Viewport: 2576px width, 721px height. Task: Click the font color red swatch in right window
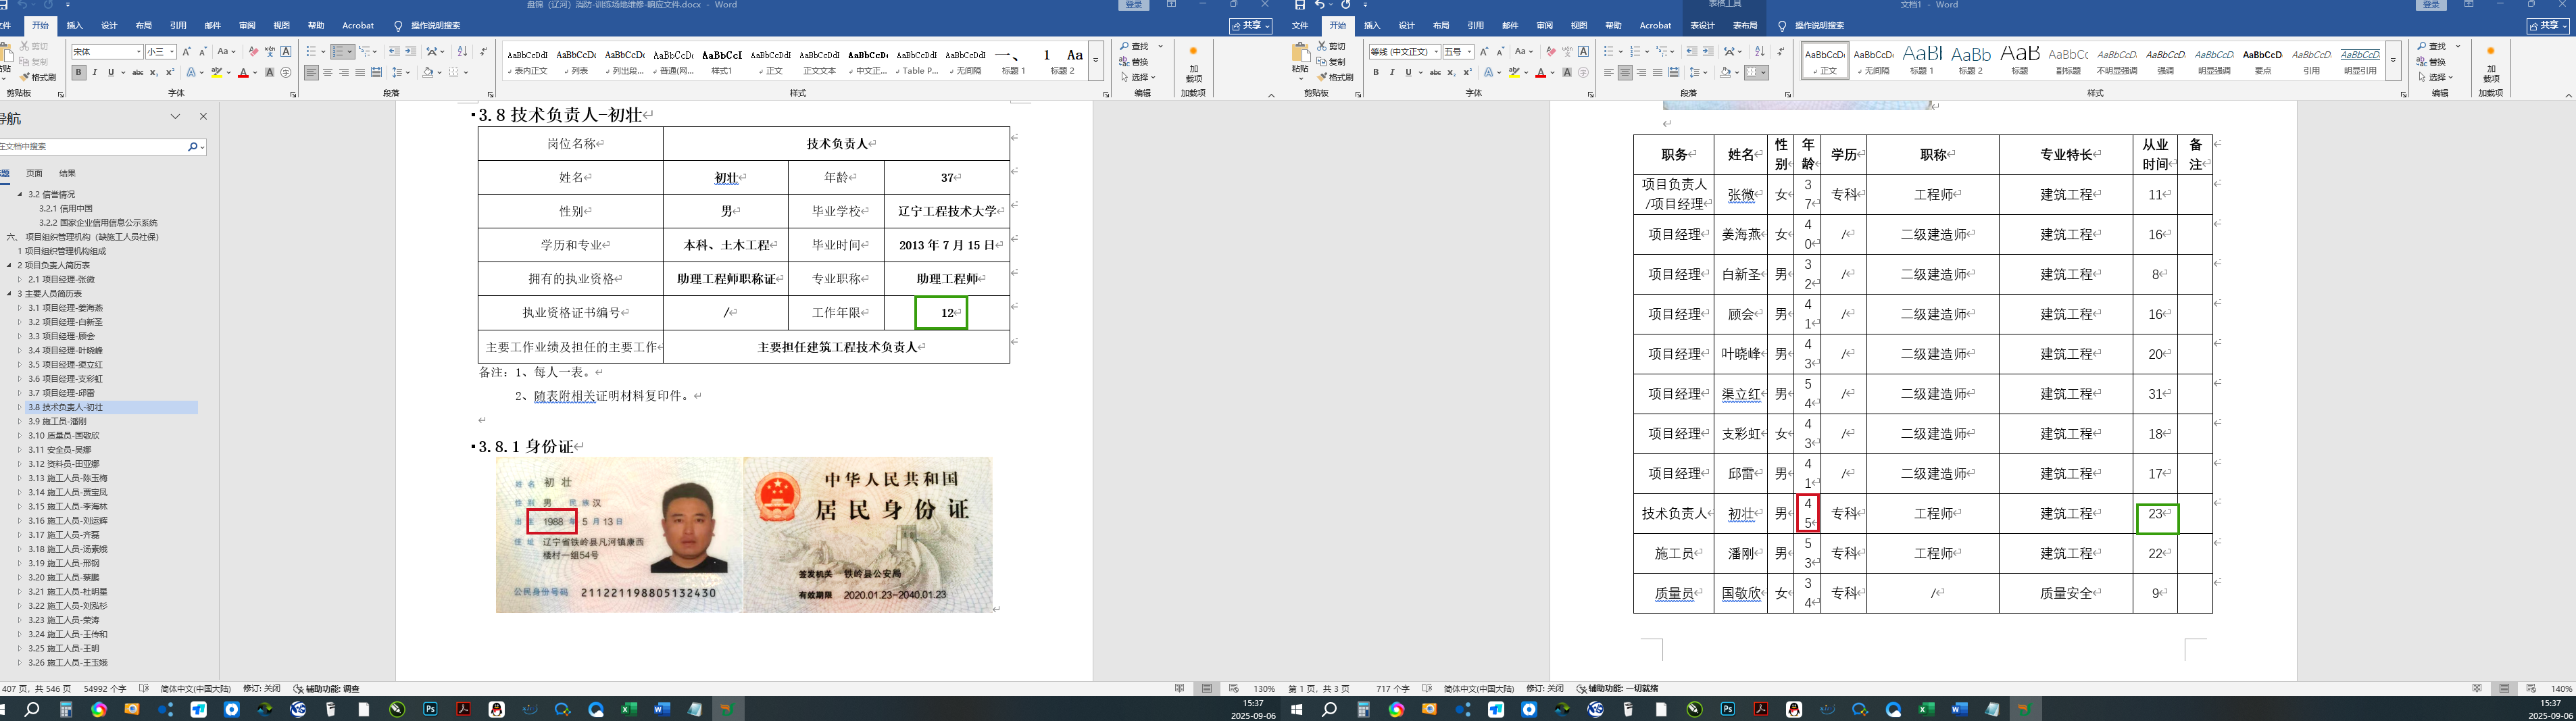(1540, 72)
